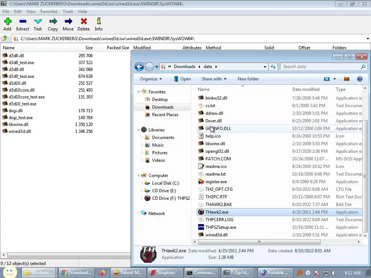Open the Edit menu in 7-Zip
The height and width of the screenshot is (278, 371).
18,12
